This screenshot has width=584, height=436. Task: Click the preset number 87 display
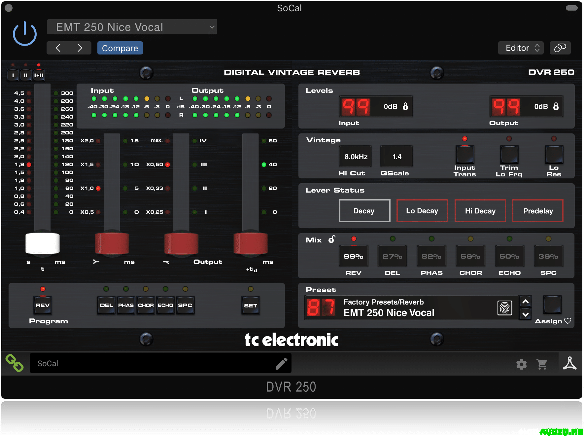[x=321, y=307]
